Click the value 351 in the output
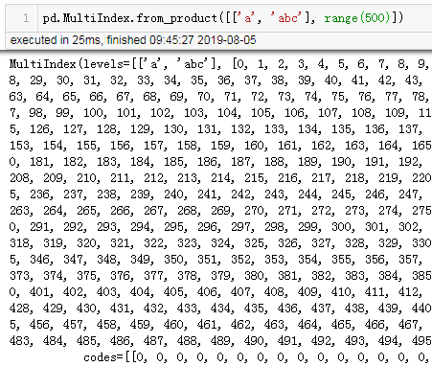432x366 pixels. point(207,260)
